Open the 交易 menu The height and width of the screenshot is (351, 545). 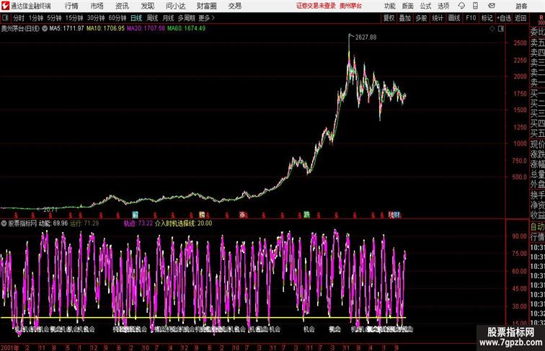pos(234,6)
